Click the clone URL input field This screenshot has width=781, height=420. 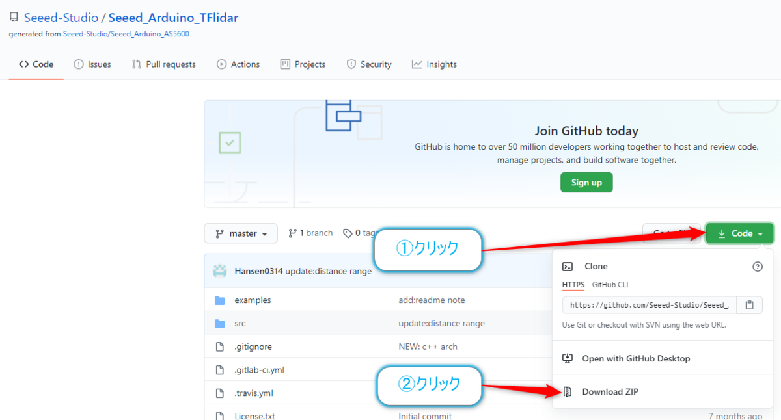point(650,305)
